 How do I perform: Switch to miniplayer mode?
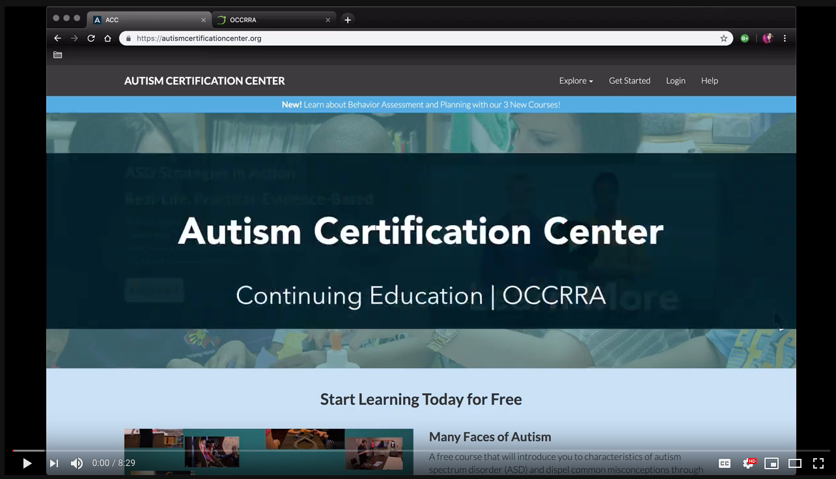(x=772, y=463)
